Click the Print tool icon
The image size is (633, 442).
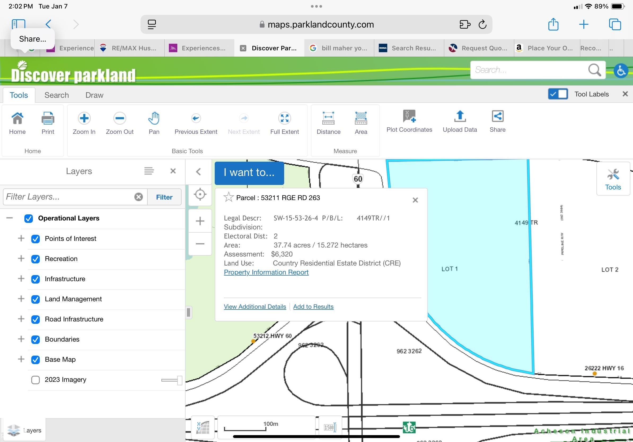coord(48,118)
